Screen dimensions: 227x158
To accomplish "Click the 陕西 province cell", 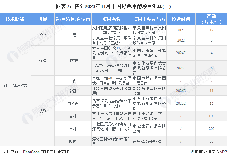I will 73,141.
